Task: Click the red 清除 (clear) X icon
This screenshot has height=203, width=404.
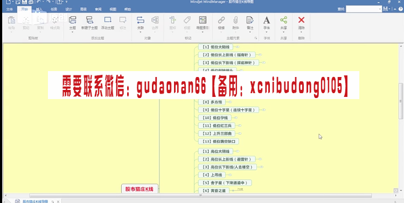Action: [x=301, y=20]
